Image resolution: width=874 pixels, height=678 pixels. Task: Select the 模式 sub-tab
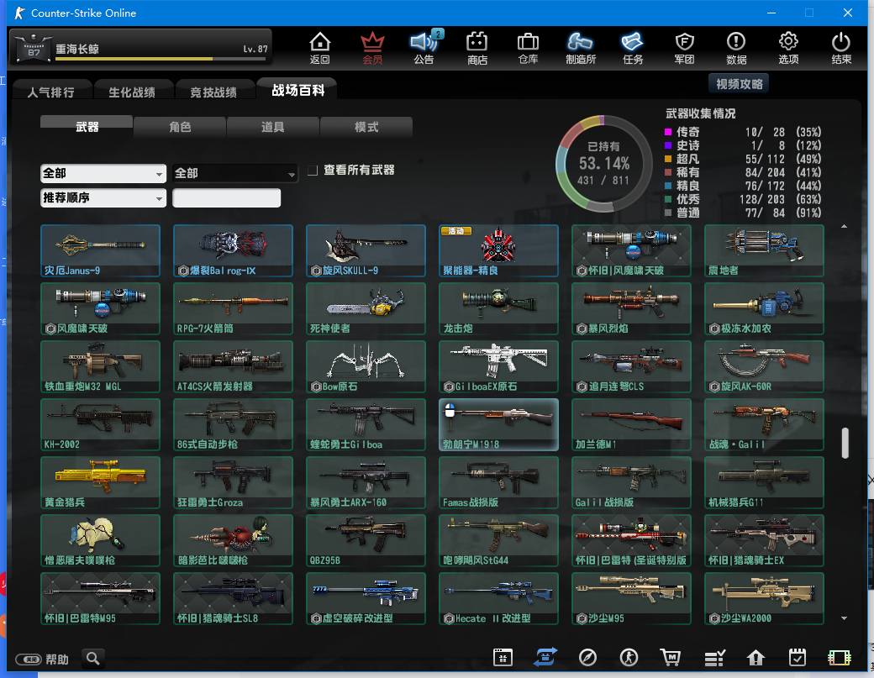(x=366, y=127)
